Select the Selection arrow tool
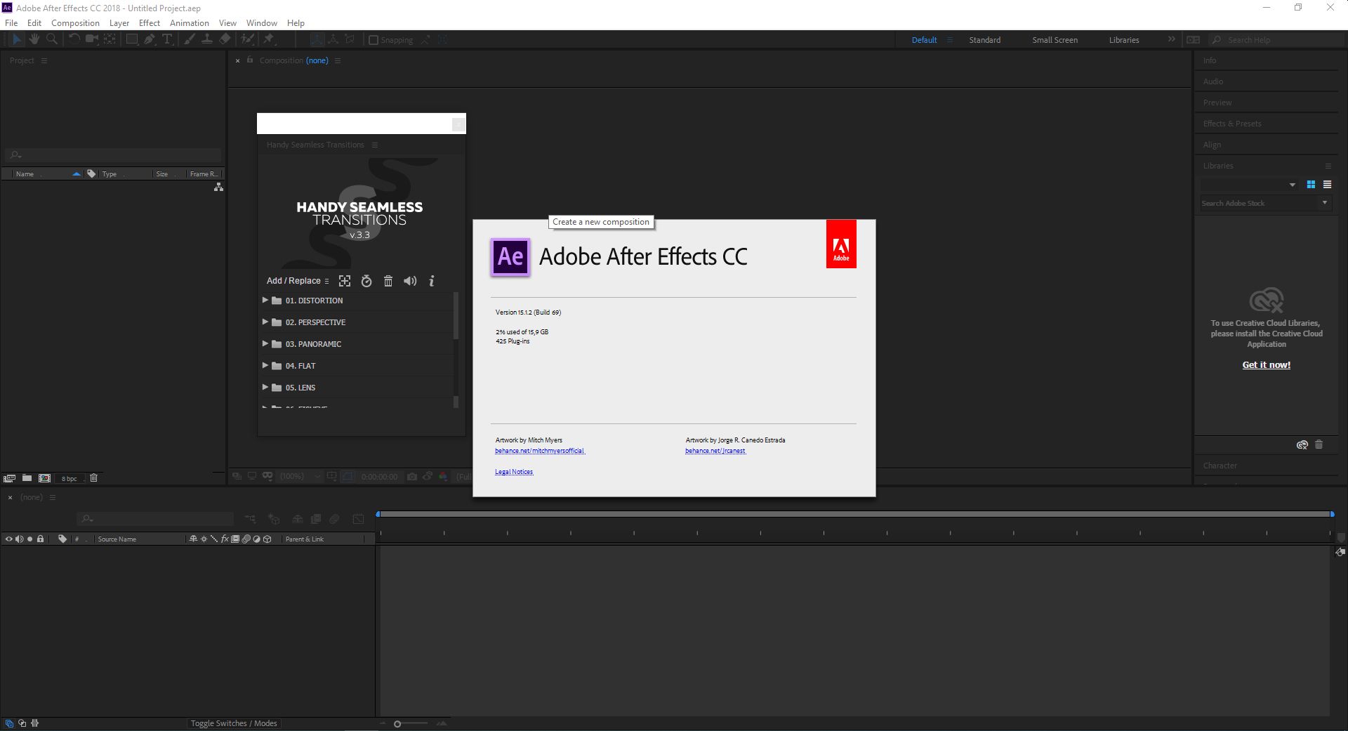Image resolution: width=1348 pixels, height=731 pixels. [17, 39]
